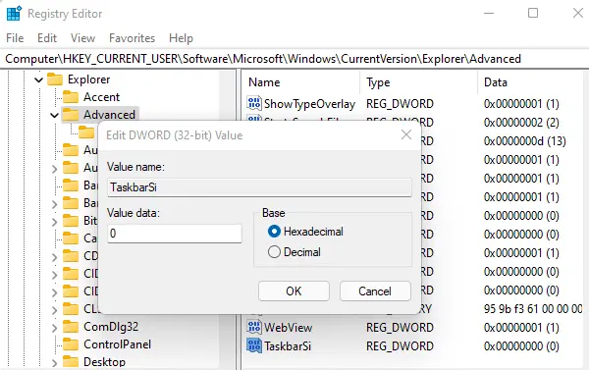Click the Data column header

pyautogui.click(x=496, y=82)
